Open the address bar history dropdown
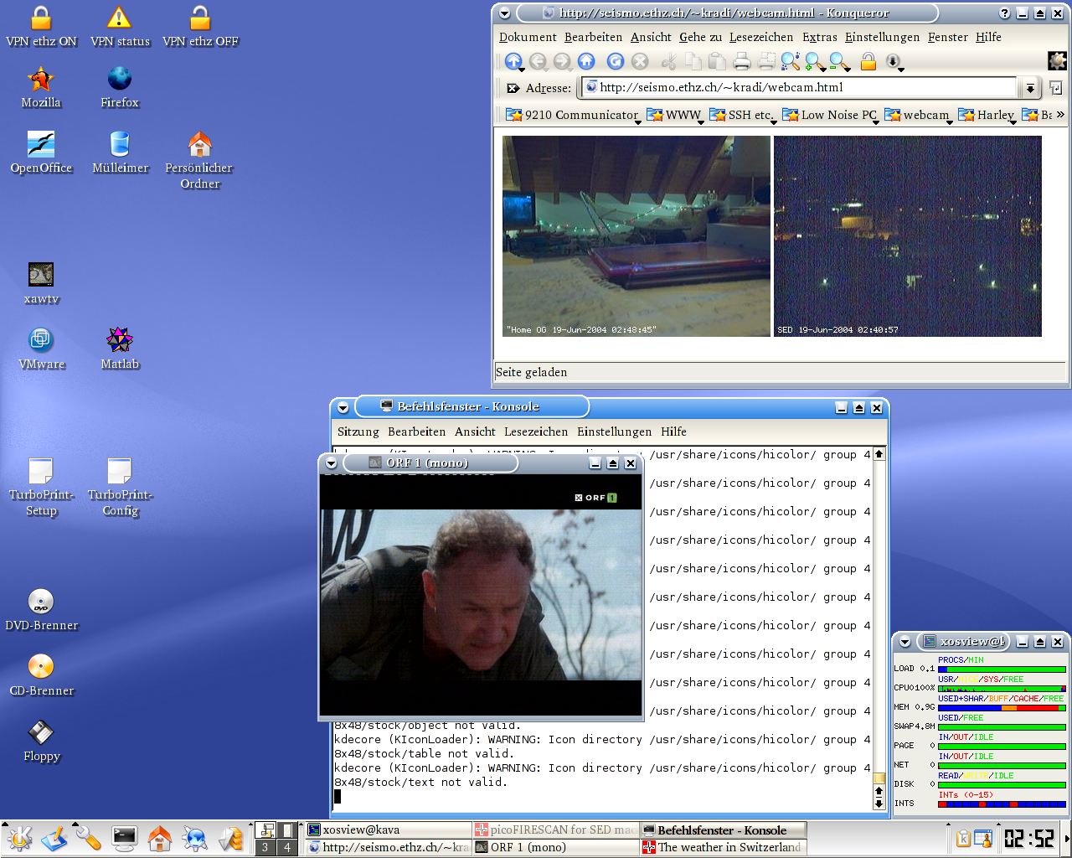Screen dimensions: 1072x858 [x=1030, y=88]
